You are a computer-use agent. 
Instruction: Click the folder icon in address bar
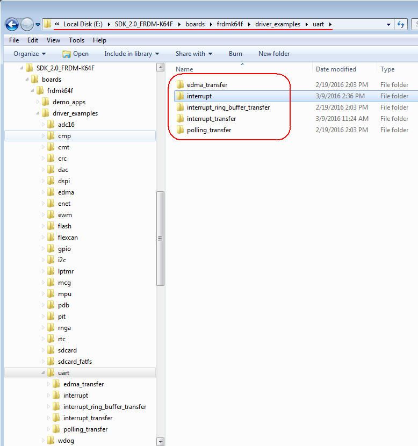(x=48, y=24)
